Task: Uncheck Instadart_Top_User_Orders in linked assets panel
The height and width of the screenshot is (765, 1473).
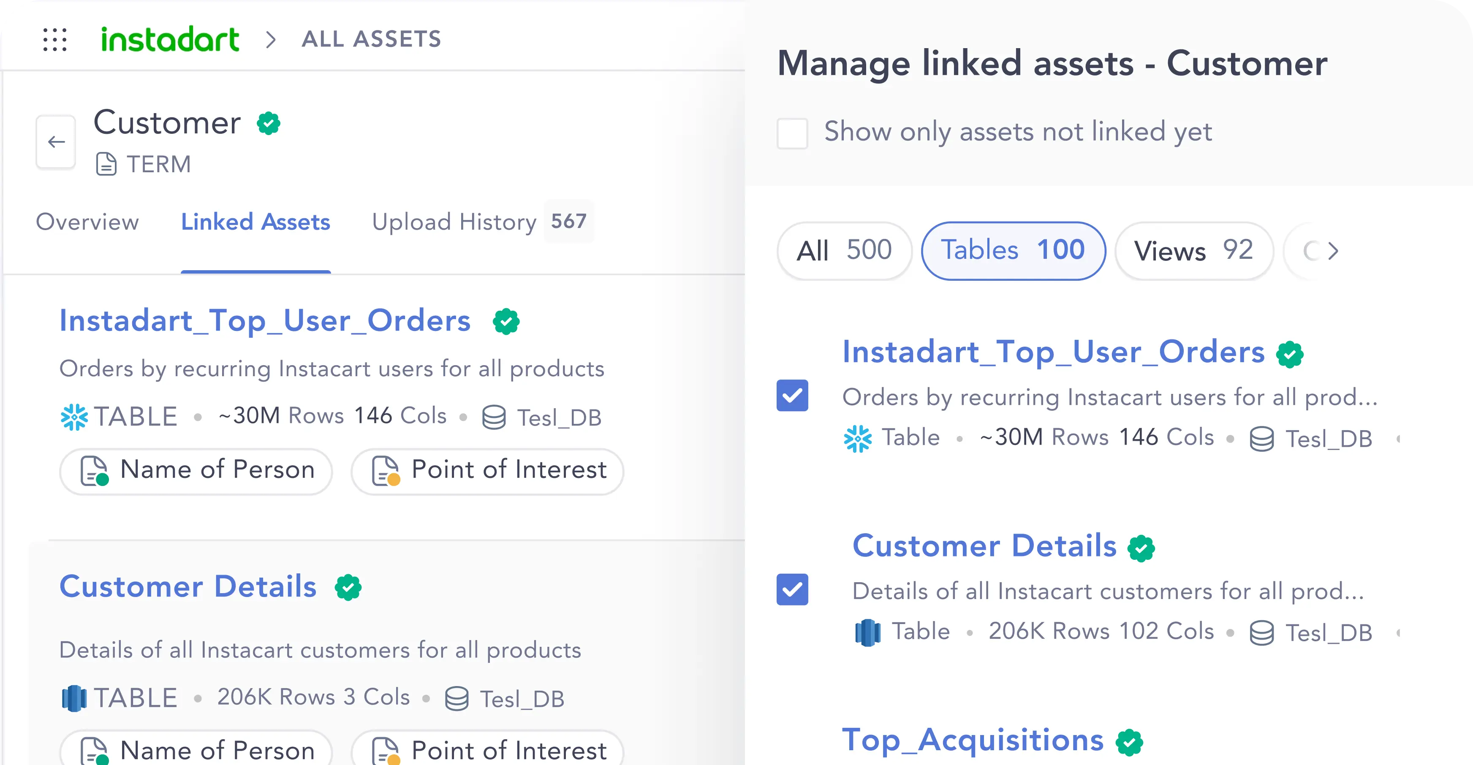Action: pos(792,395)
